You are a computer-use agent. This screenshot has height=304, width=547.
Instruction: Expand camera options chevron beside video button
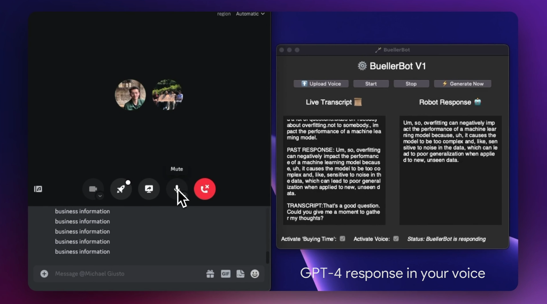(100, 196)
